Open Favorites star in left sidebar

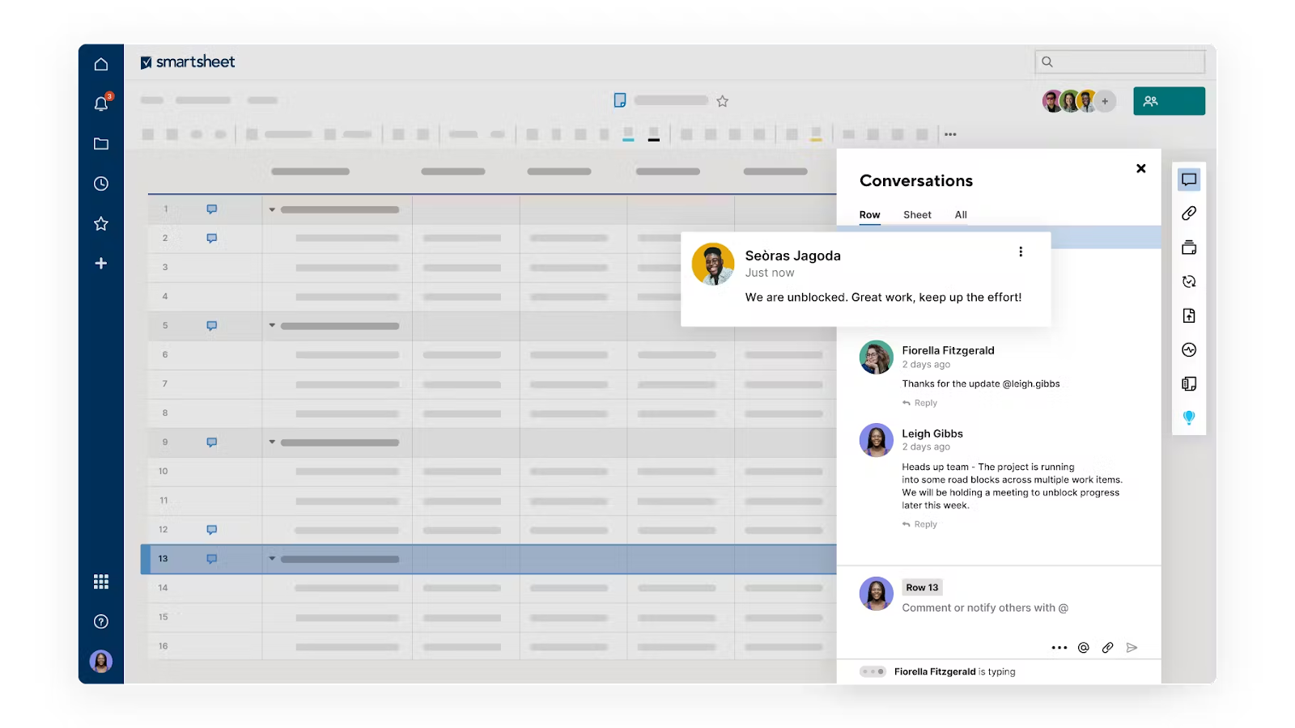(x=101, y=223)
